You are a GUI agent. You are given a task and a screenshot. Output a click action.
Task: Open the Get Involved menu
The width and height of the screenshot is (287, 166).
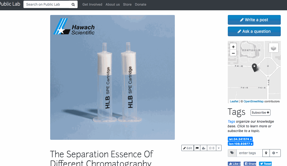click(x=92, y=5)
